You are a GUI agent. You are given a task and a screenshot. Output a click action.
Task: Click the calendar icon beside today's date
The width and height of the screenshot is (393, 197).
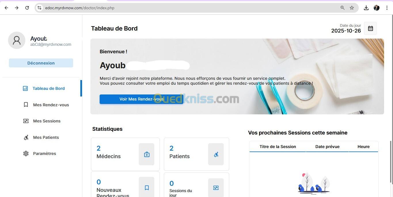[370, 29]
